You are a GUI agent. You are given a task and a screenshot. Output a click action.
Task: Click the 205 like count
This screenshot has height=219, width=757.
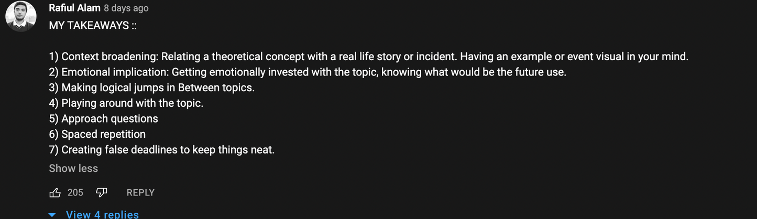click(75, 193)
